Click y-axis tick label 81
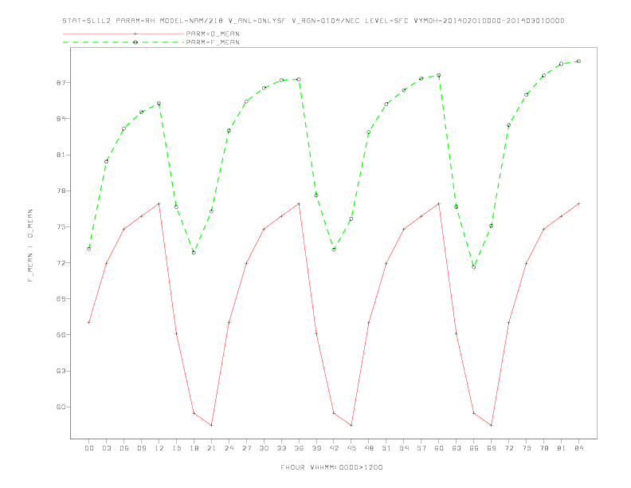 point(61,155)
